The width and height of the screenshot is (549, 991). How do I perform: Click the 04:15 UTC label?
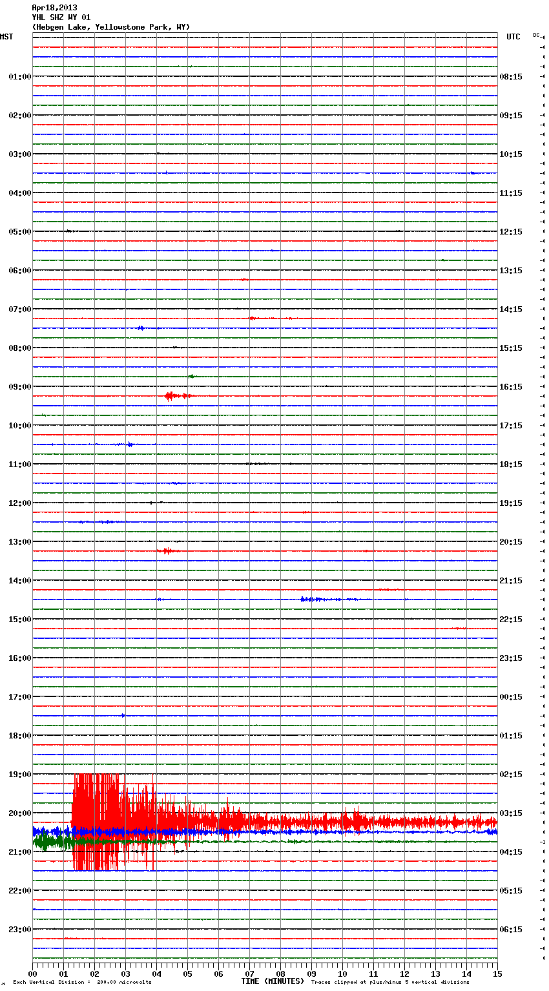(511, 852)
